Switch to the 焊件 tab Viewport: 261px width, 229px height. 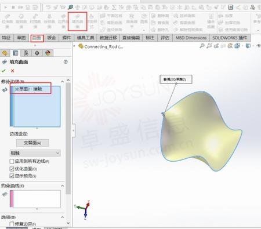pyautogui.click(x=66, y=38)
